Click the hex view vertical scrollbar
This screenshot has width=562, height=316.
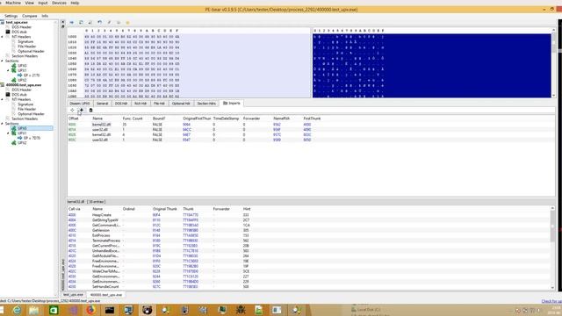pyautogui.click(x=553, y=62)
